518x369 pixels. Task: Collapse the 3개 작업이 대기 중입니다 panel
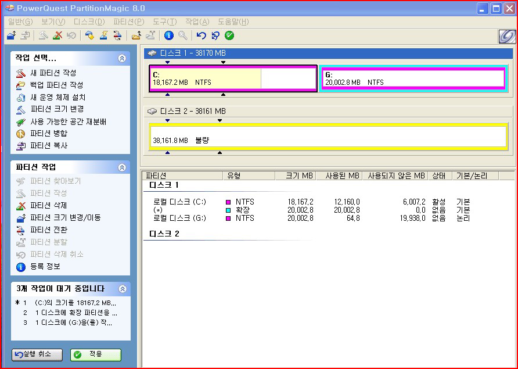pyautogui.click(x=122, y=289)
